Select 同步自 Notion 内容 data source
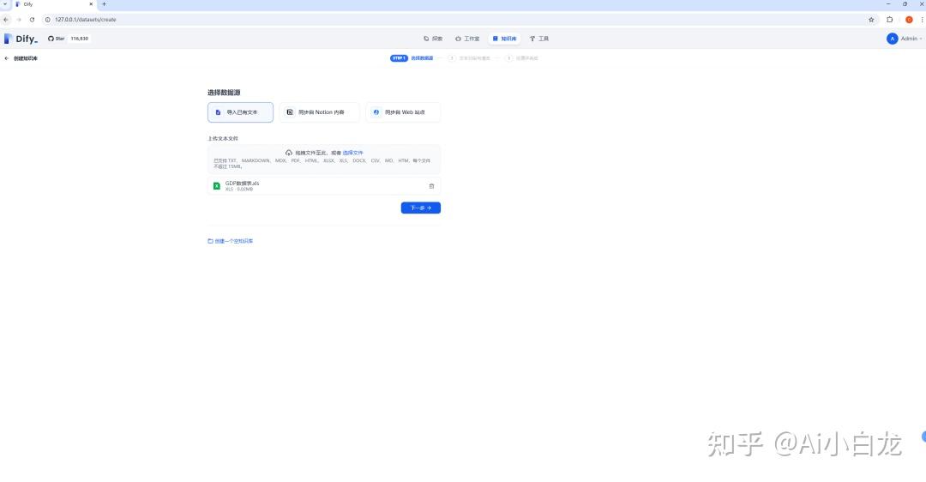926x482 pixels. tap(319, 112)
